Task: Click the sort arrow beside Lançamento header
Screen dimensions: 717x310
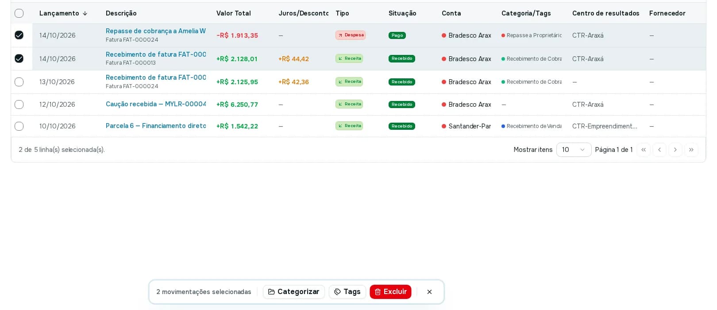Action: [x=85, y=13]
